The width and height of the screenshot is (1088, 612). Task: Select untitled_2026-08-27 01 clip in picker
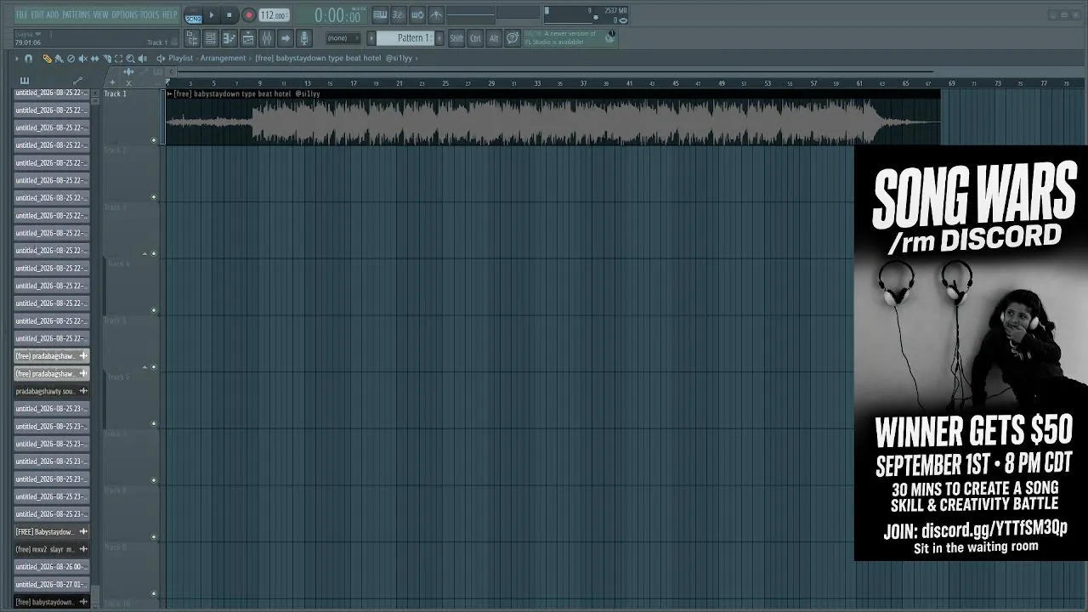pos(52,585)
